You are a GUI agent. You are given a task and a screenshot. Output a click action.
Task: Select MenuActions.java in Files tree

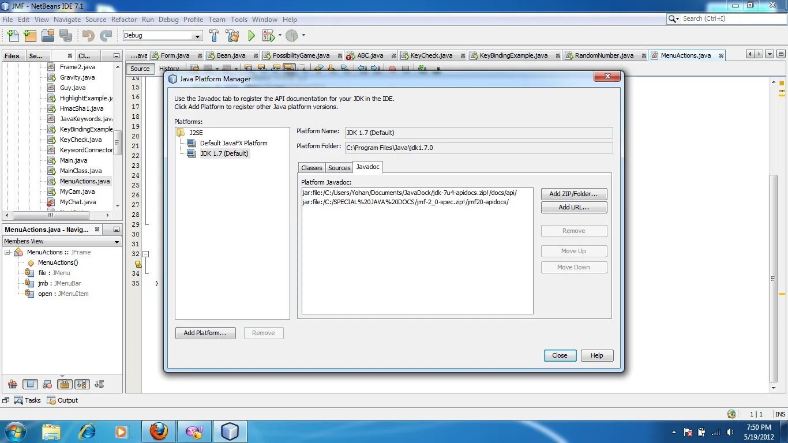tap(85, 181)
